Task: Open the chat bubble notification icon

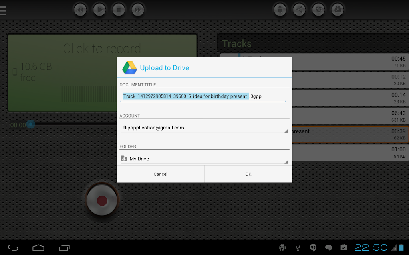Action: pos(328,248)
